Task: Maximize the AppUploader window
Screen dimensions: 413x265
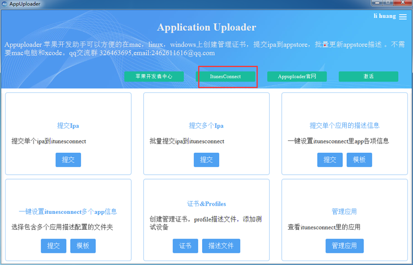Action: click(x=388, y=3)
